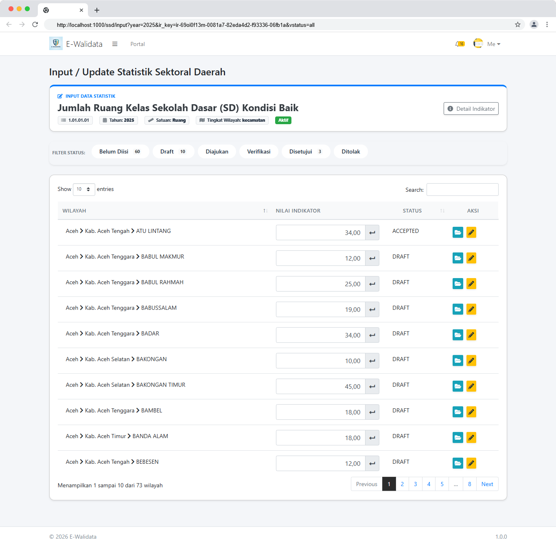The image size is (556, 546).
Task: Open folder icon for BEBESEN row
Action: [x=457, y=463]
